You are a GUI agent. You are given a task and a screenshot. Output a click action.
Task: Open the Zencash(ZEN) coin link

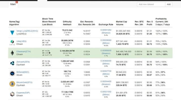click(23, 62)
